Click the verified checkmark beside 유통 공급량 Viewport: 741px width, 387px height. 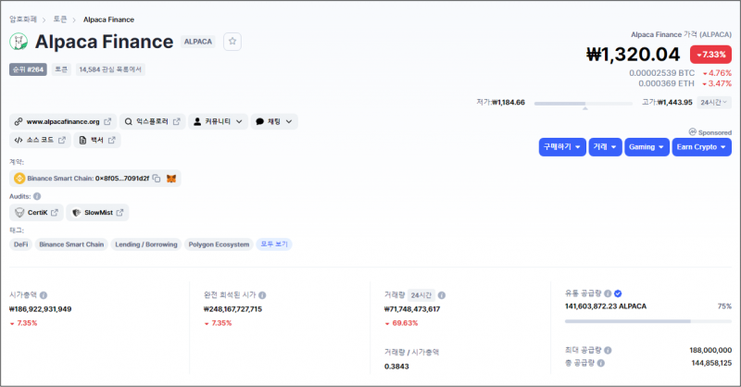point(618,293)
